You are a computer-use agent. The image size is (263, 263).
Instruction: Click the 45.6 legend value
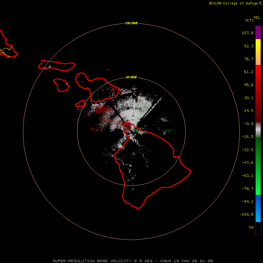point(249,85)
